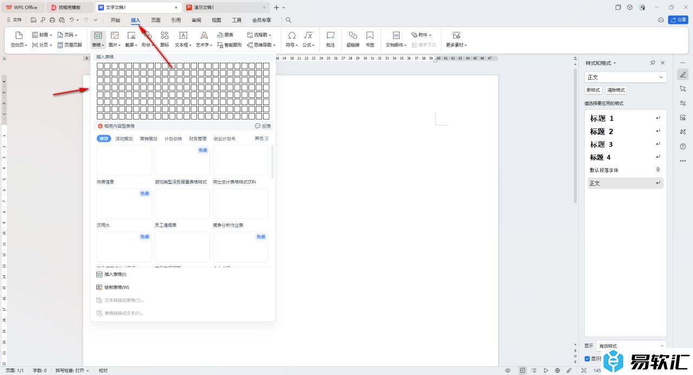The height and width of the screenshot is (375, 693).
Task: Open the 符号 symbol icon
Action: coord(291,35)
